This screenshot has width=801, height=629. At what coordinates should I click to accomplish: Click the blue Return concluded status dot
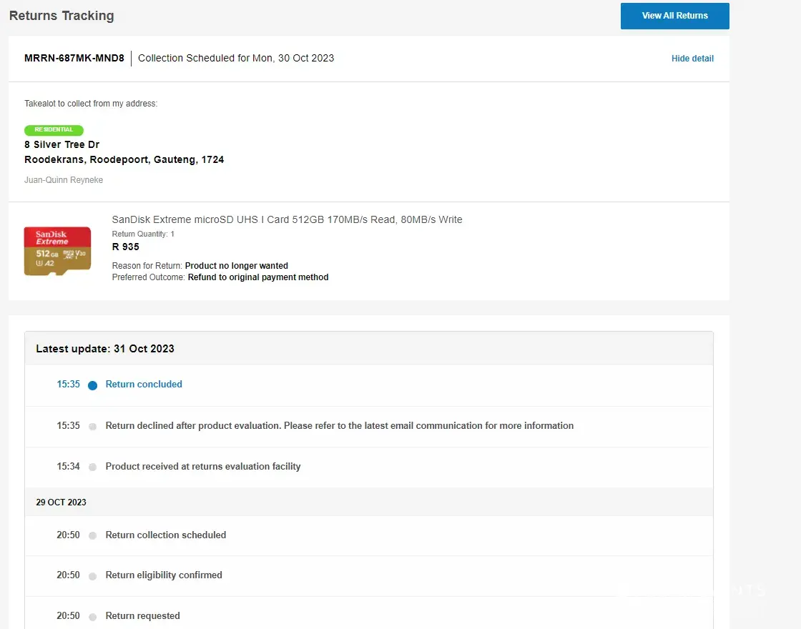92,385
